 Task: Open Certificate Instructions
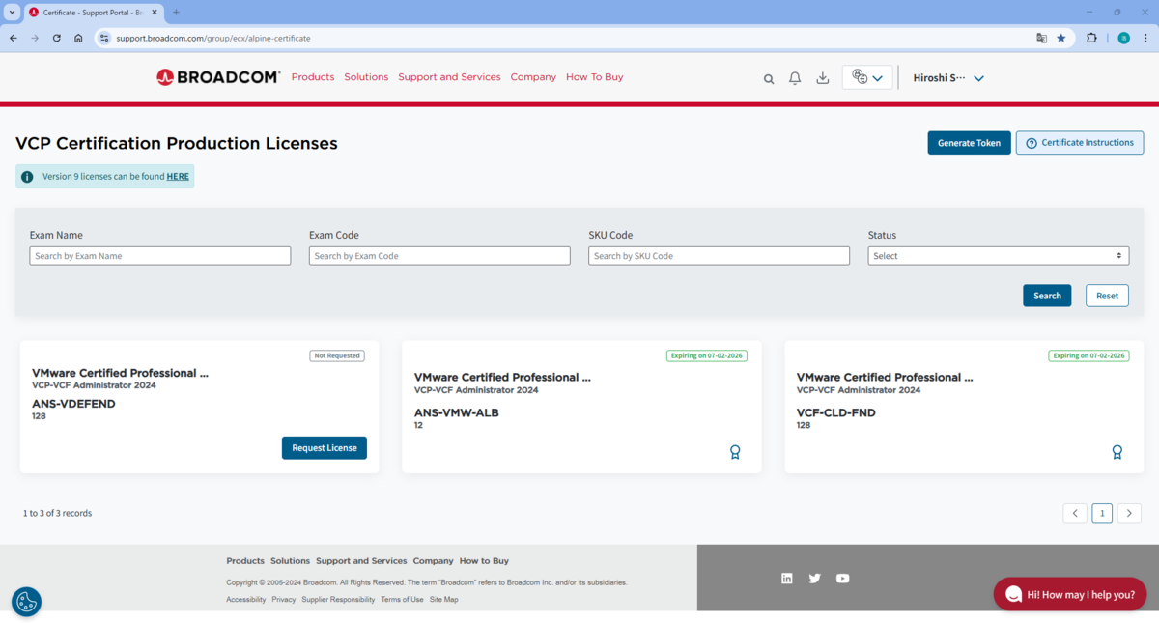click(x=1080, y=143)
